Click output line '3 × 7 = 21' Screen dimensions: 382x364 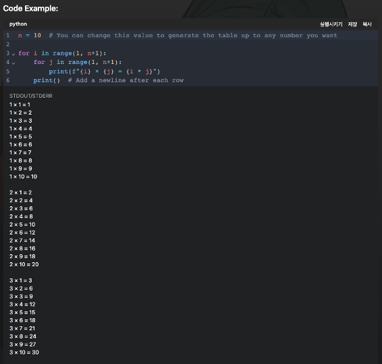point(22,328)
